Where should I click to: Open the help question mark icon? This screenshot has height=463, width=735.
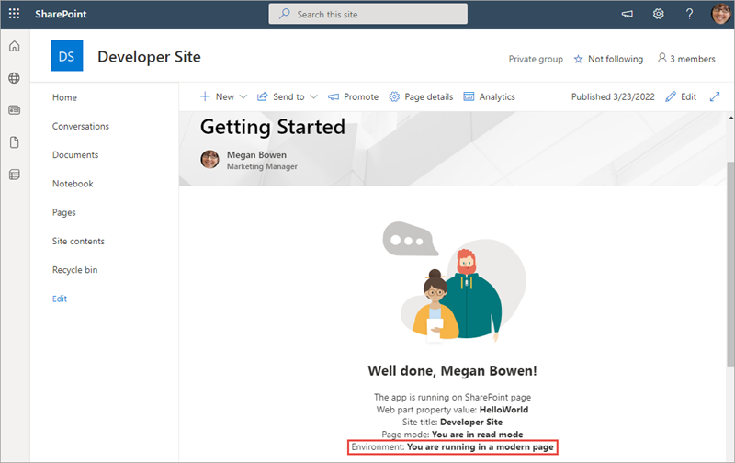[x=689, y=14]
